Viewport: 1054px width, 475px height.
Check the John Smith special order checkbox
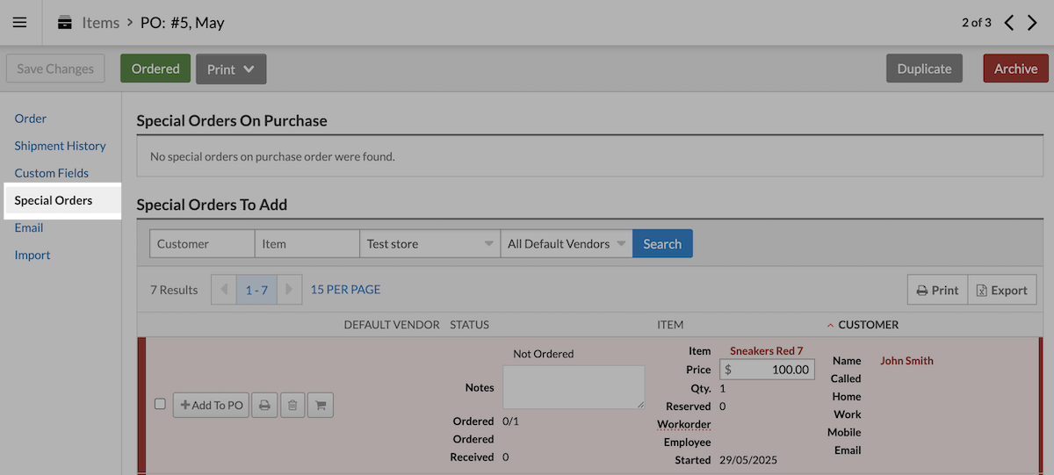pyautogui.click(x=160, y=404)
